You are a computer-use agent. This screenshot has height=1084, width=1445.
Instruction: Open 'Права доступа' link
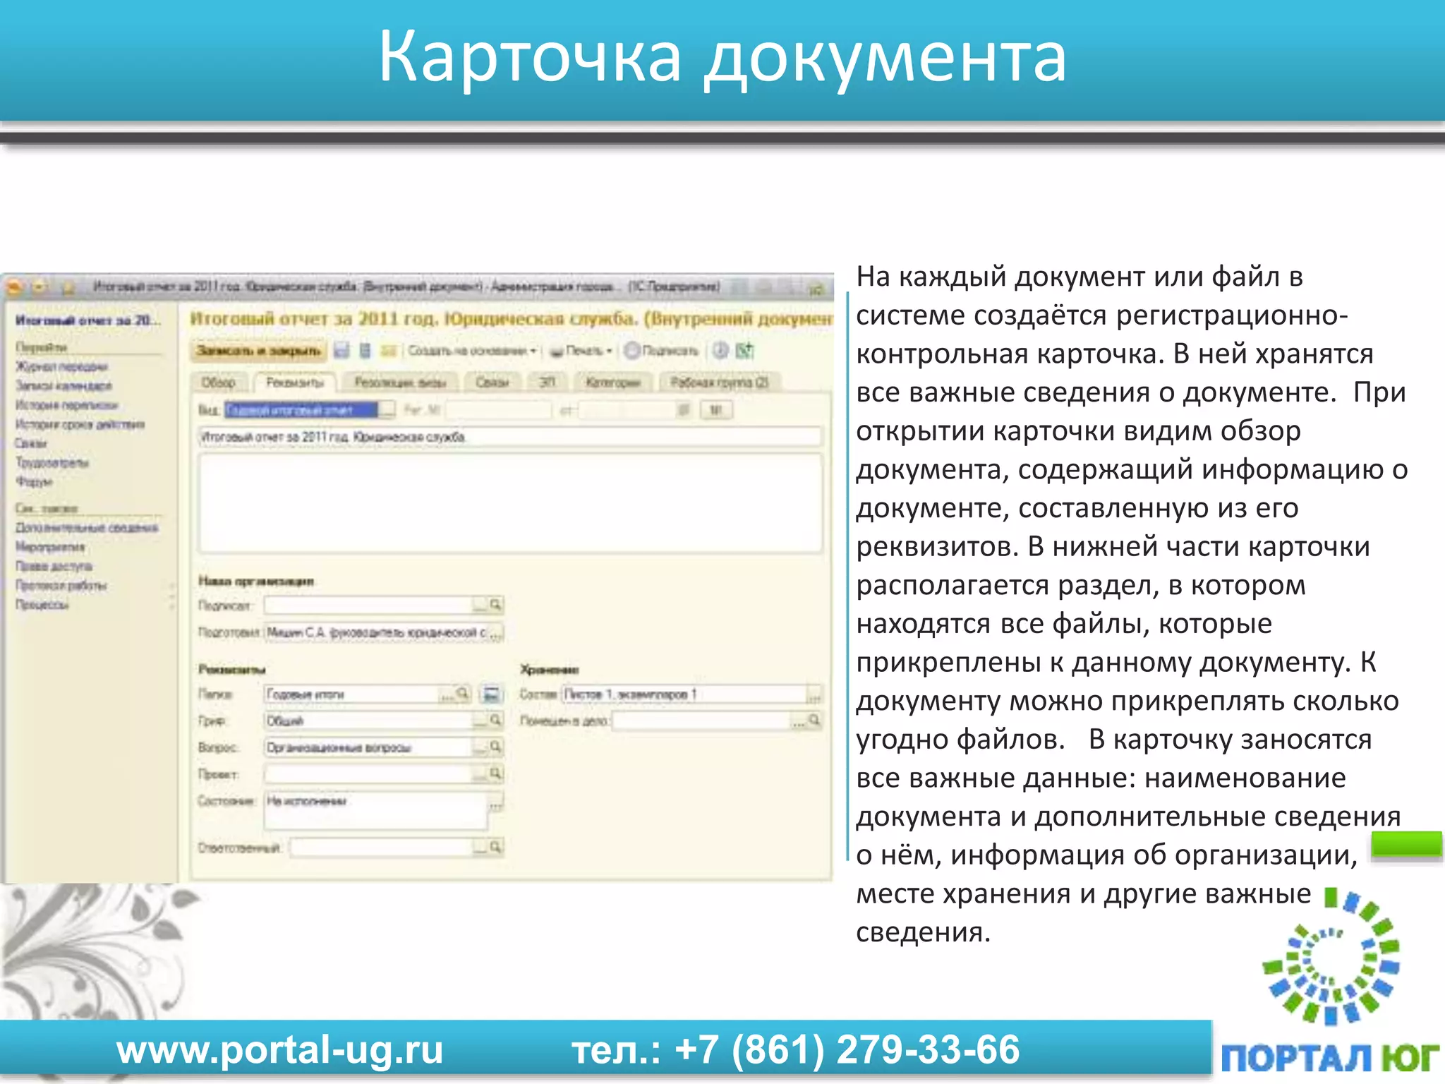[x=54, y=566]
